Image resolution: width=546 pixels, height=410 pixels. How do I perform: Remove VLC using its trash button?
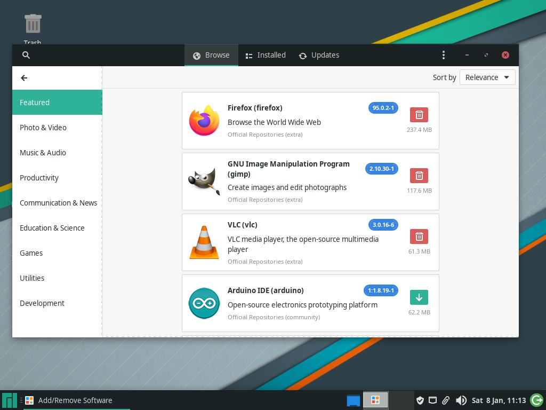419,236
